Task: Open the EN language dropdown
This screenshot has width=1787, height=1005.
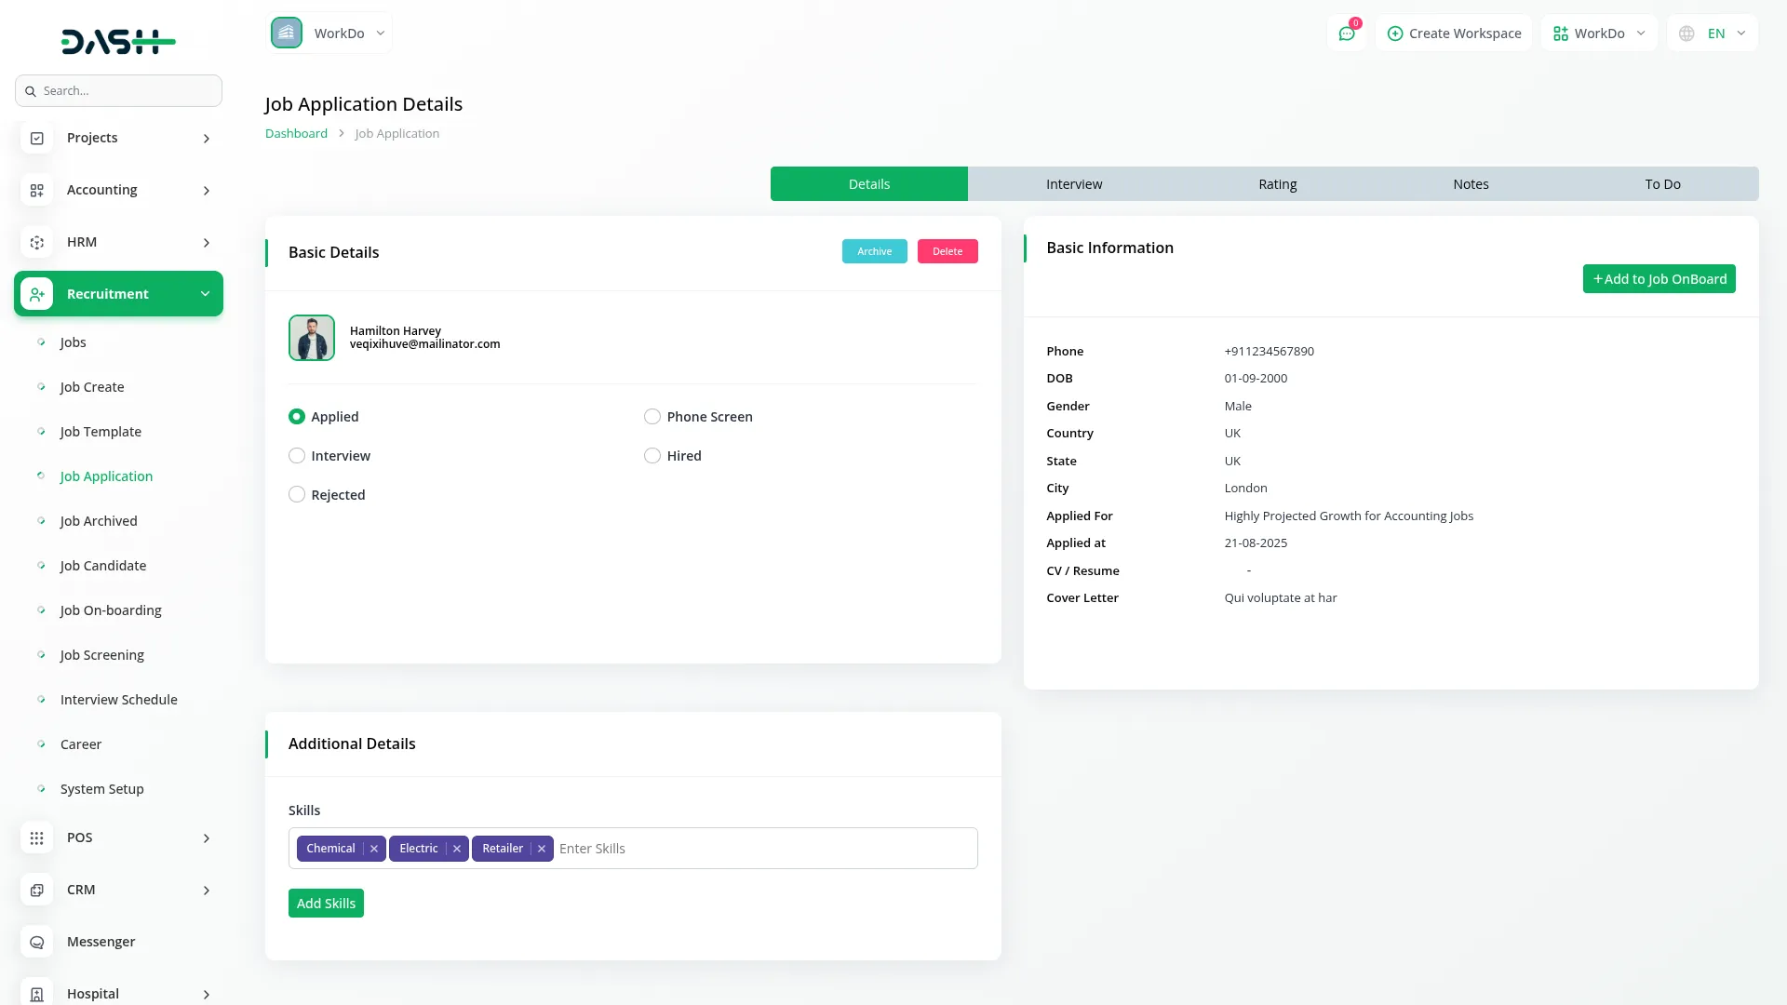Action: pyautogui.click(x=1713, y=33)
